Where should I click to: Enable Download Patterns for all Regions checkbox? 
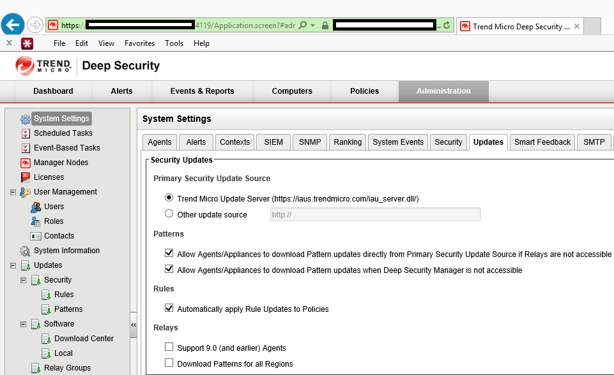click(169, 363)
